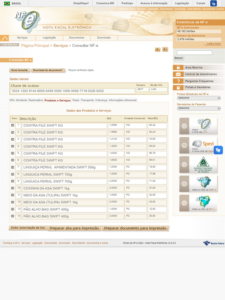
Task: Expand item 11 MEIO DA ASA row
Action: (x=13, y=195)
